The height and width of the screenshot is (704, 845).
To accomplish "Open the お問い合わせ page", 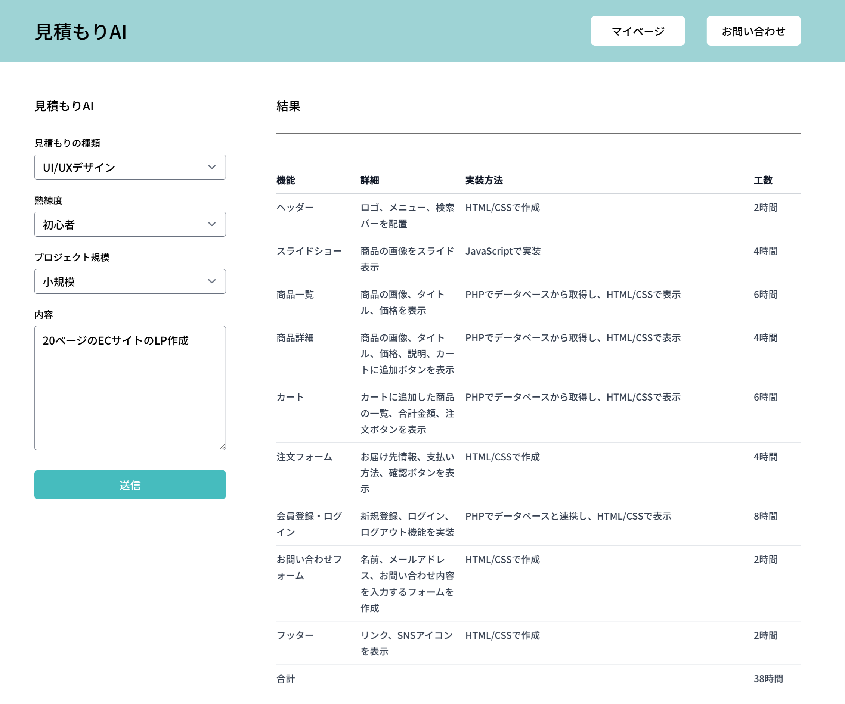I will (x=753, y=31).
